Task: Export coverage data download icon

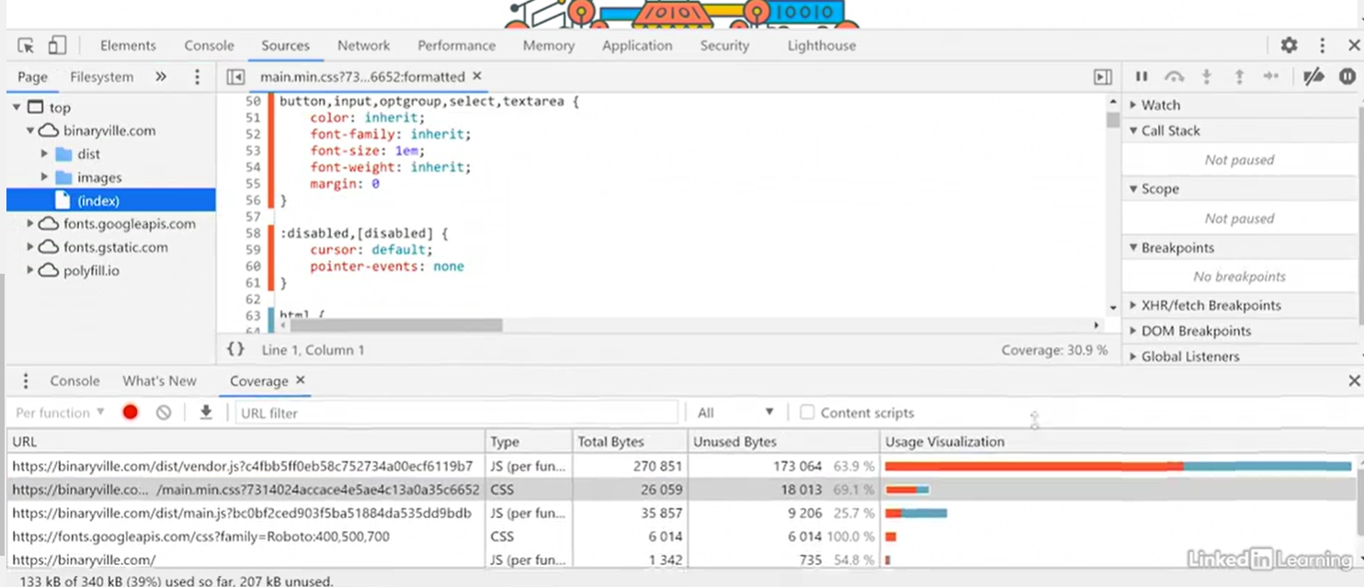Action: tap(206, 412)
